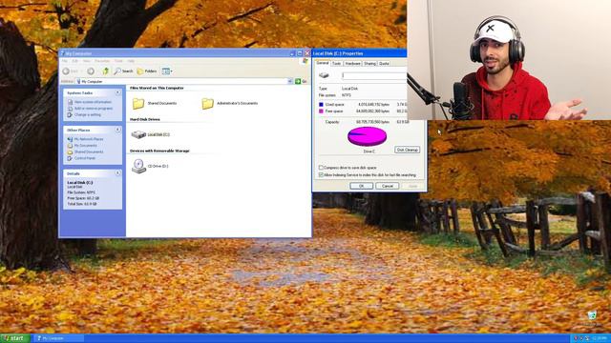Open the Favorites menu

[x=102, y=61]
